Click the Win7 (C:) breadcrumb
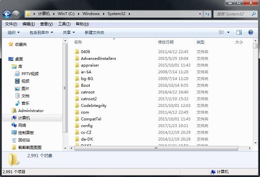The width and height of the screenshot is (260, 177). (x=66, y=14)
